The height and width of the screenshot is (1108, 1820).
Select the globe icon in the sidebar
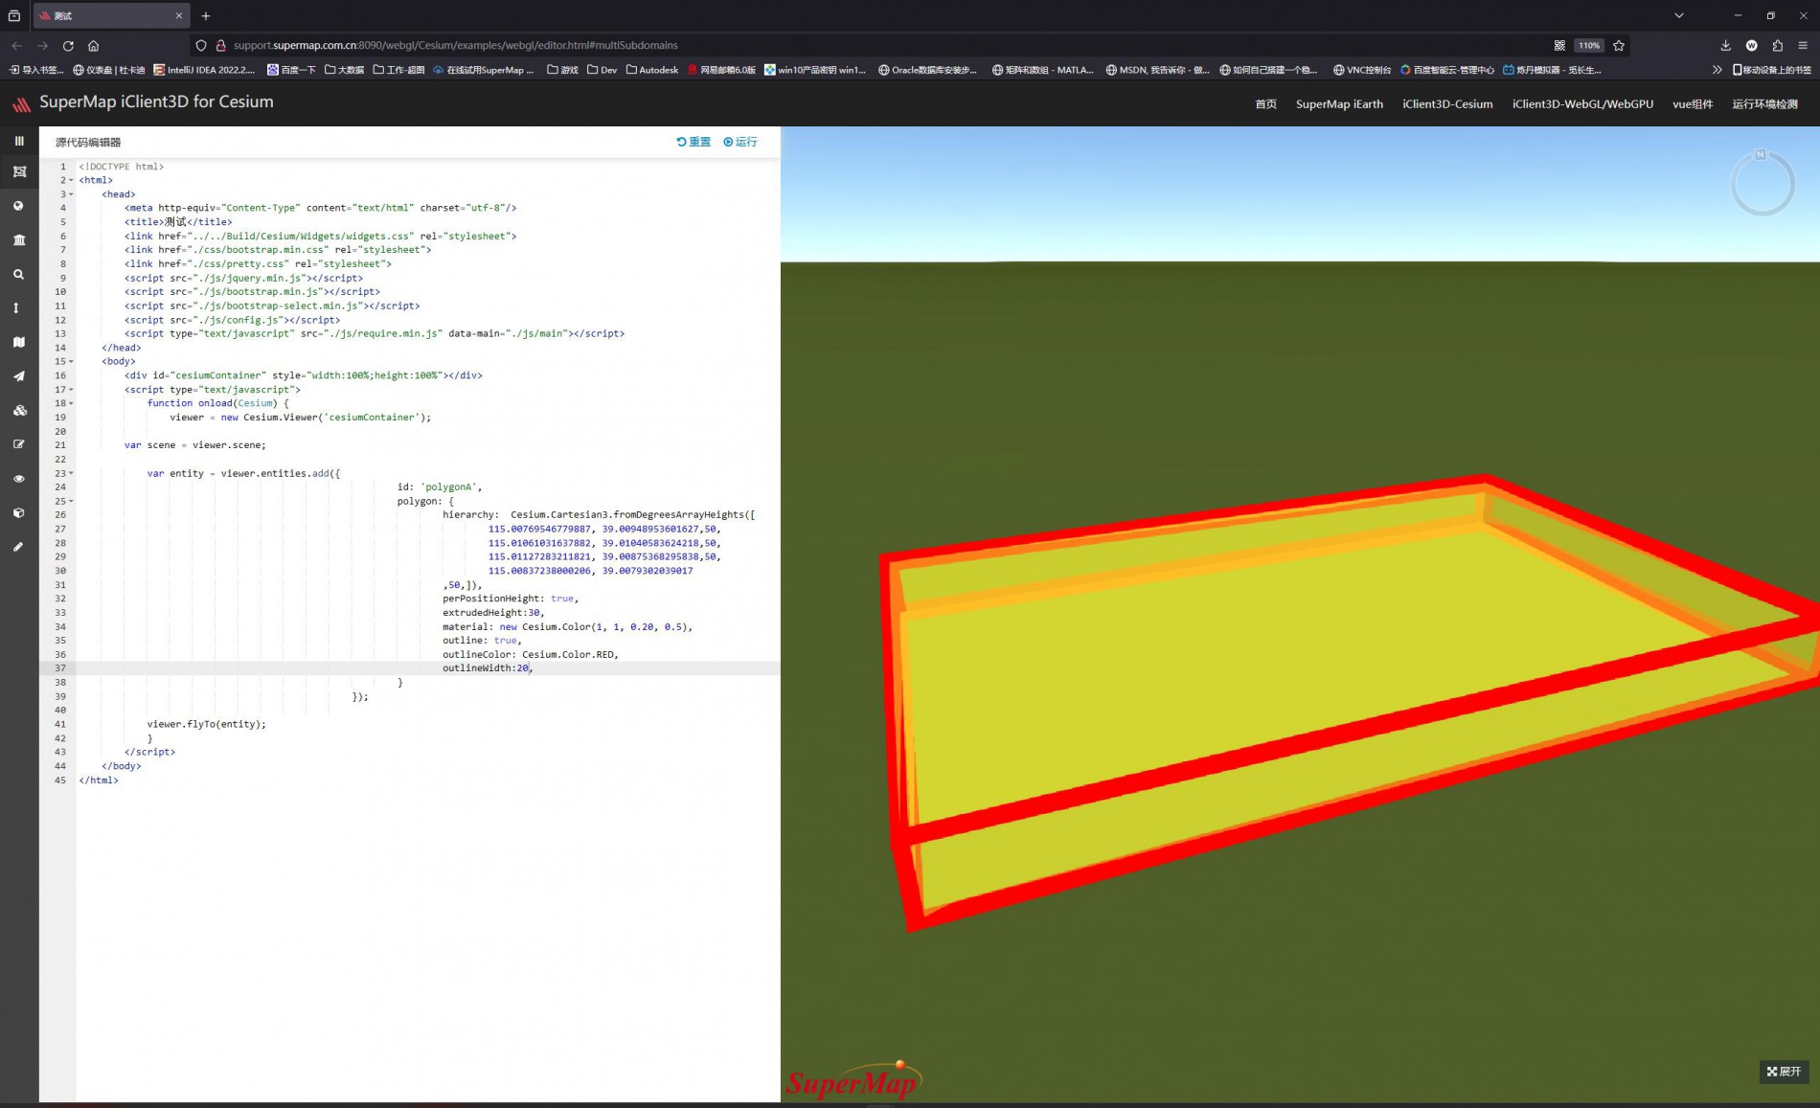click(x=18, y=206)
